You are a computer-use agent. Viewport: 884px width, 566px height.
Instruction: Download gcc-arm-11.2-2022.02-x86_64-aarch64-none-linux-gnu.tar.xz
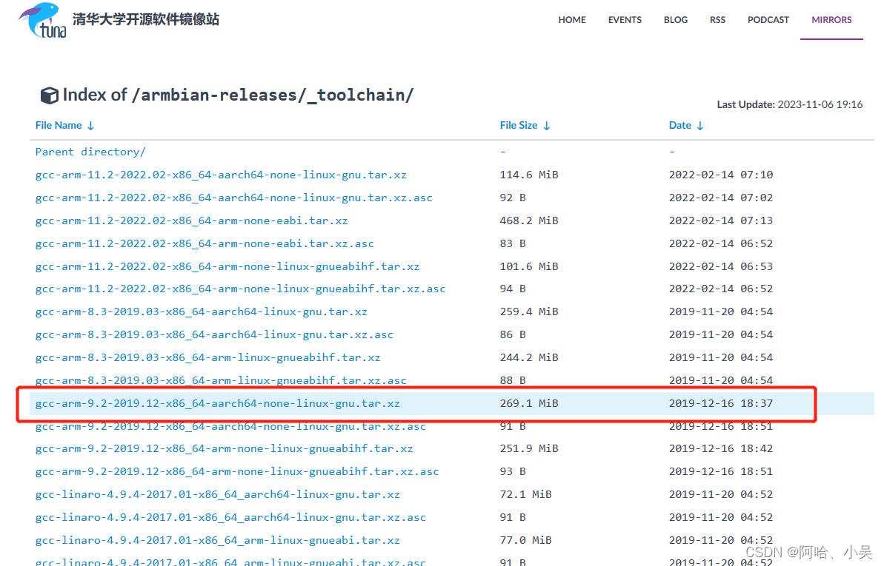click(220, 175)
